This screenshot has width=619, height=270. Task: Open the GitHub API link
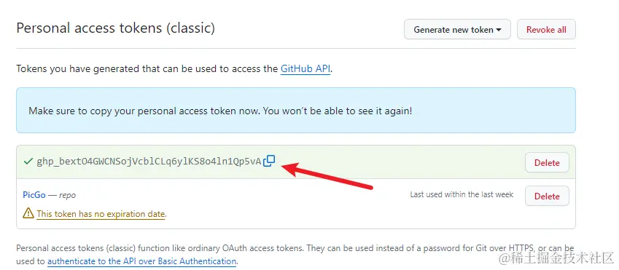click(x=305, y=68)
